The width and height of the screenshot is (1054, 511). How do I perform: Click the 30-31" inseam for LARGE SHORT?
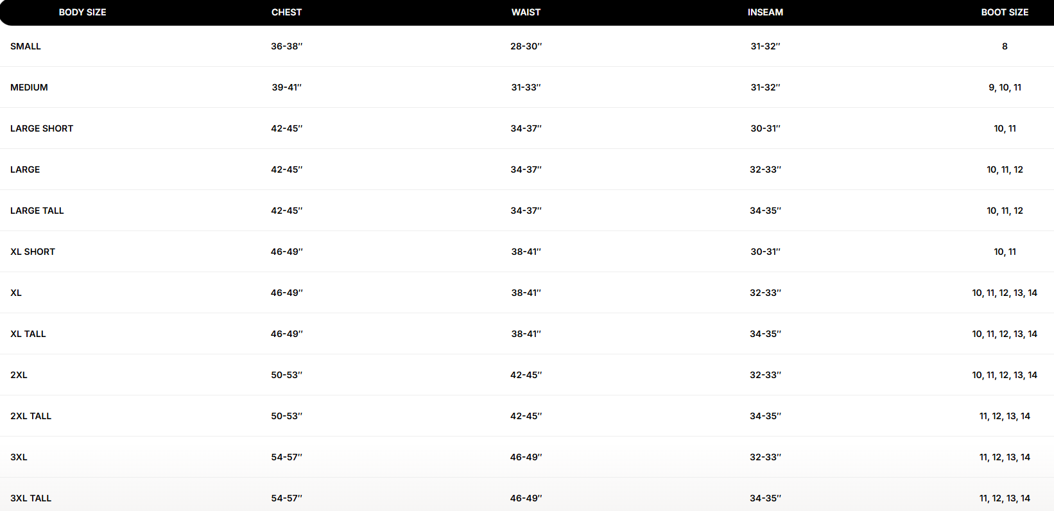(765, 128)
